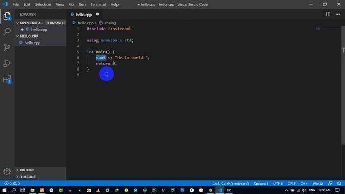Screen dimensions: 345x194
Task: Click line number 7 in gutter
Action: pyautogui.click(x=78, y=64)
